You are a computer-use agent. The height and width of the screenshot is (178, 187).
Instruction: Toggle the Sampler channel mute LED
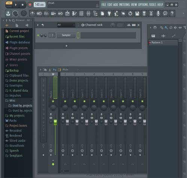point(38,35)
